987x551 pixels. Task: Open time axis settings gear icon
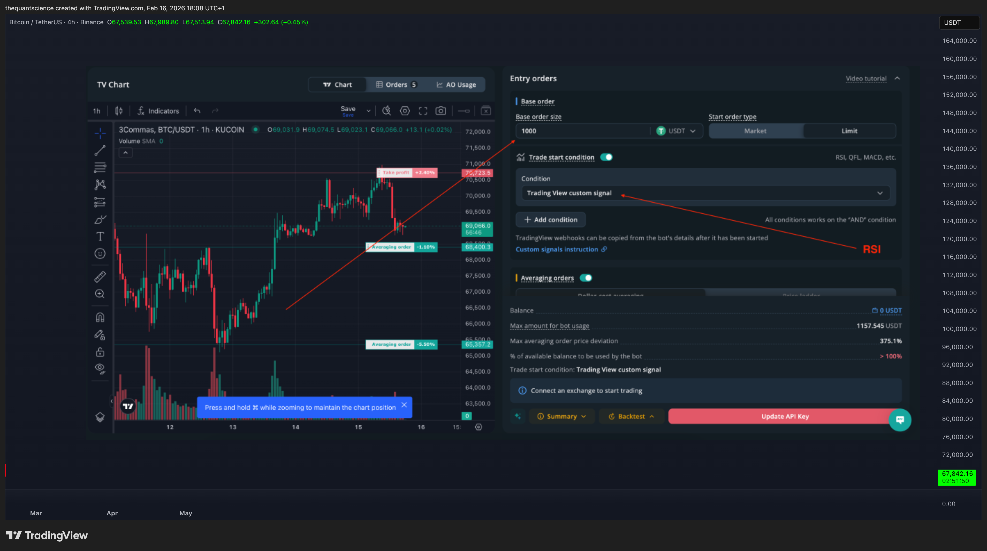click(479, 427)
